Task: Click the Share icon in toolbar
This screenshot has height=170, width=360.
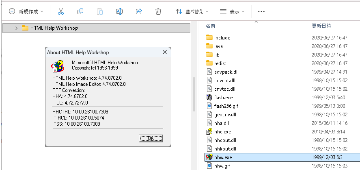Action: 139,12
